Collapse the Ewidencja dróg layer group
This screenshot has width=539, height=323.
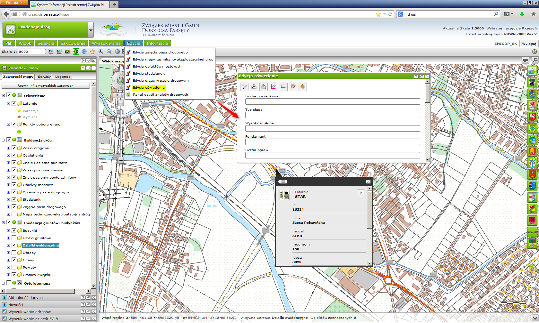4,140
